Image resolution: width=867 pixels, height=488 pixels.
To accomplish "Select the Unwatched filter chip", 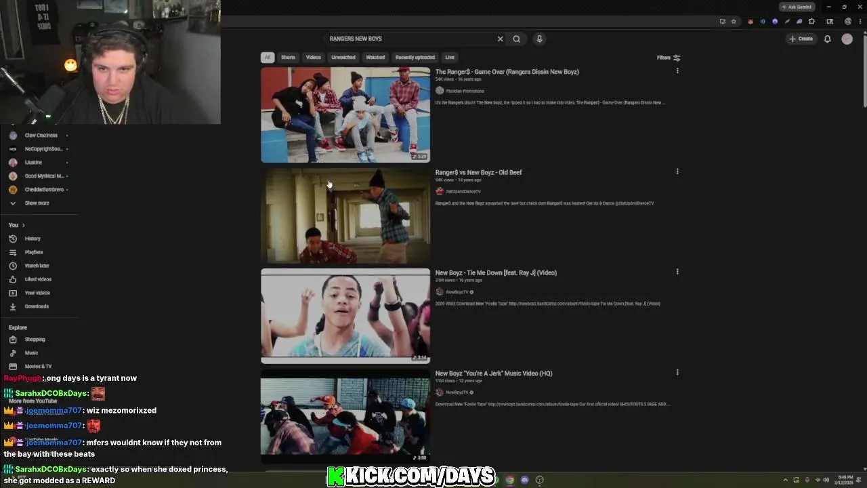I will tap(343, 58).
